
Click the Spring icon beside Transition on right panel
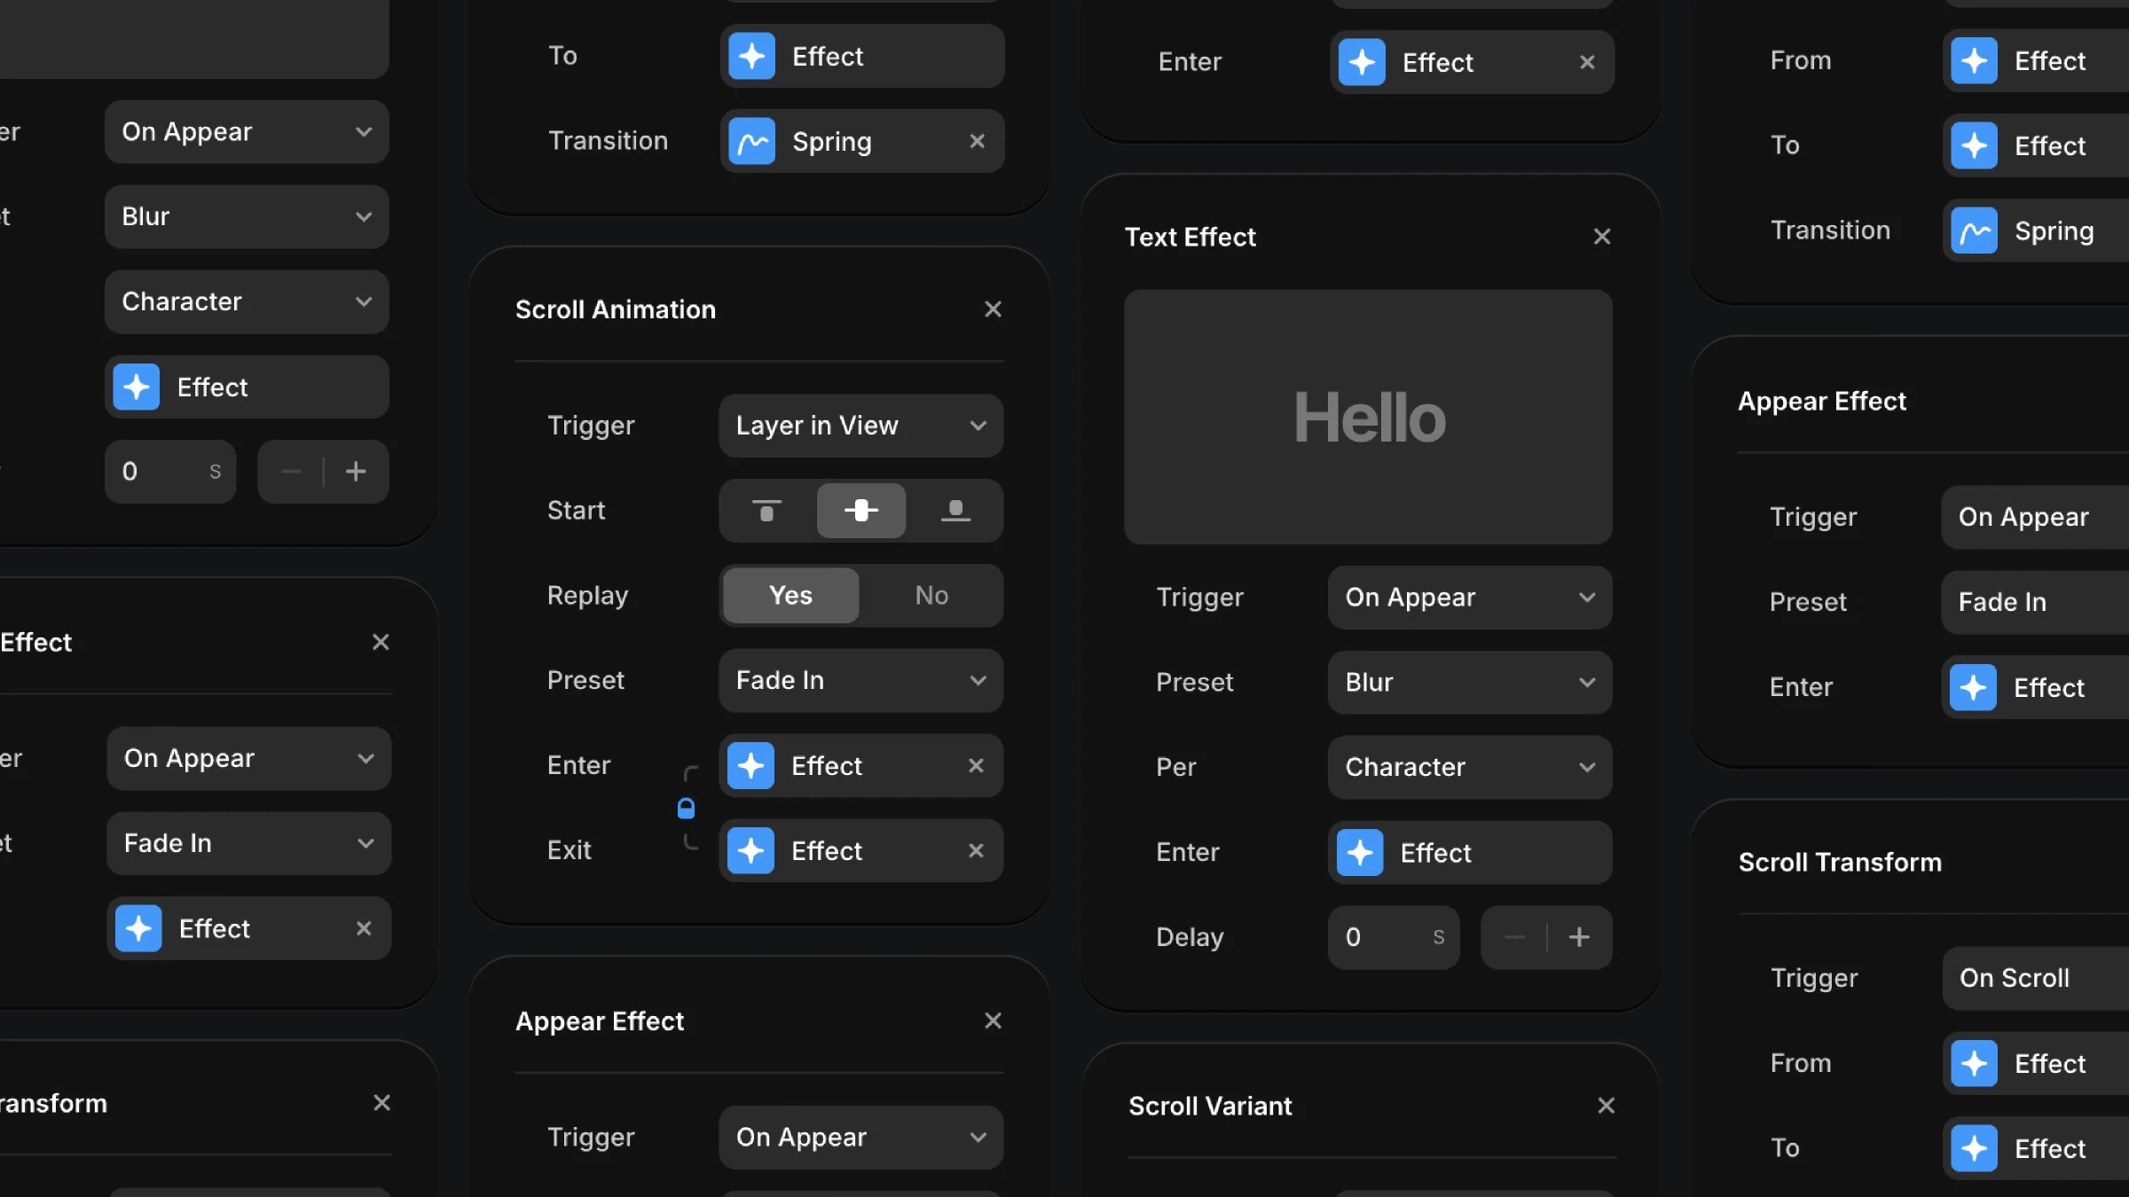pyautogui.click(x=1975, y=230)
